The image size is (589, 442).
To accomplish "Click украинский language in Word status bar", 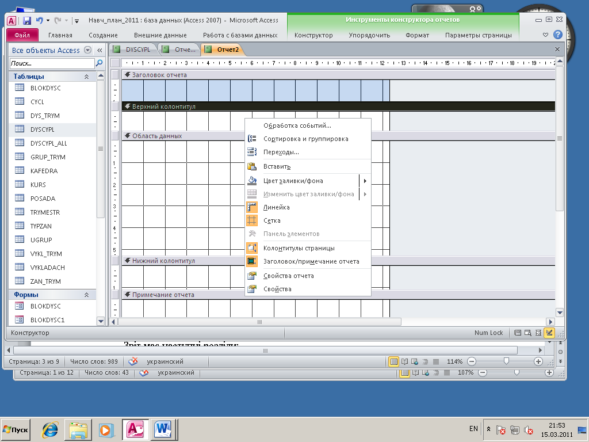I will 165,361.
